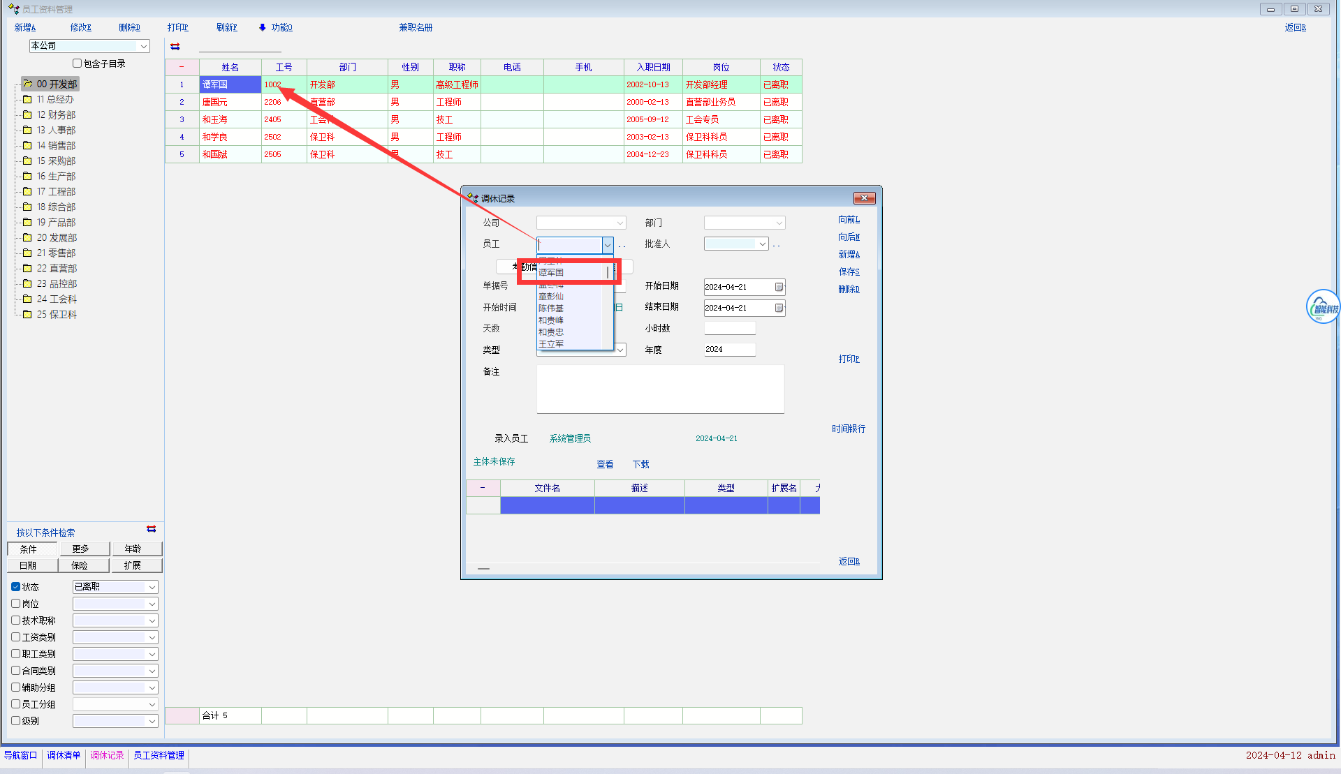Toggle the 包含子目录 checkbox
The height and width of the screenshot is (774, 1341).
(78, 64)
